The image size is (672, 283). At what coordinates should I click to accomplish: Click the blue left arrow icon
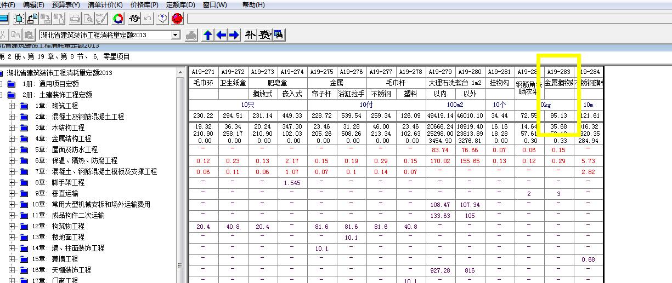(x=221, y=35)
